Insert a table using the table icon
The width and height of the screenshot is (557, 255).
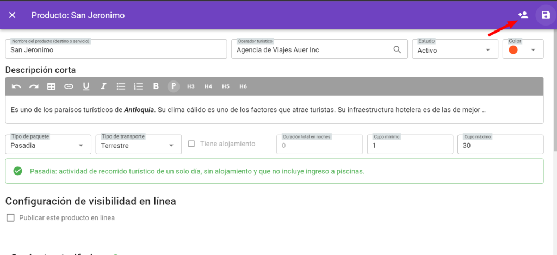(52, 86)
